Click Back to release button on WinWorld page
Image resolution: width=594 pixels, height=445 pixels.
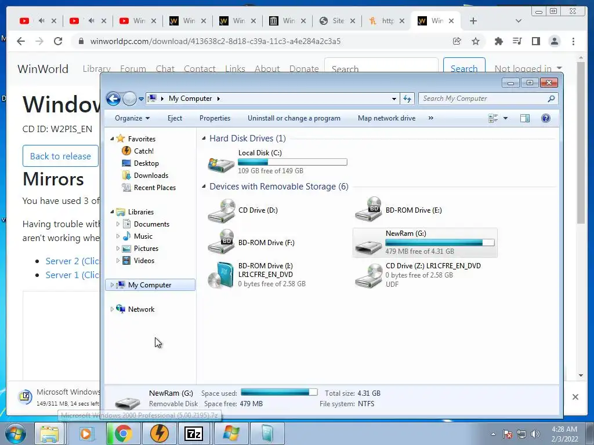60,156
